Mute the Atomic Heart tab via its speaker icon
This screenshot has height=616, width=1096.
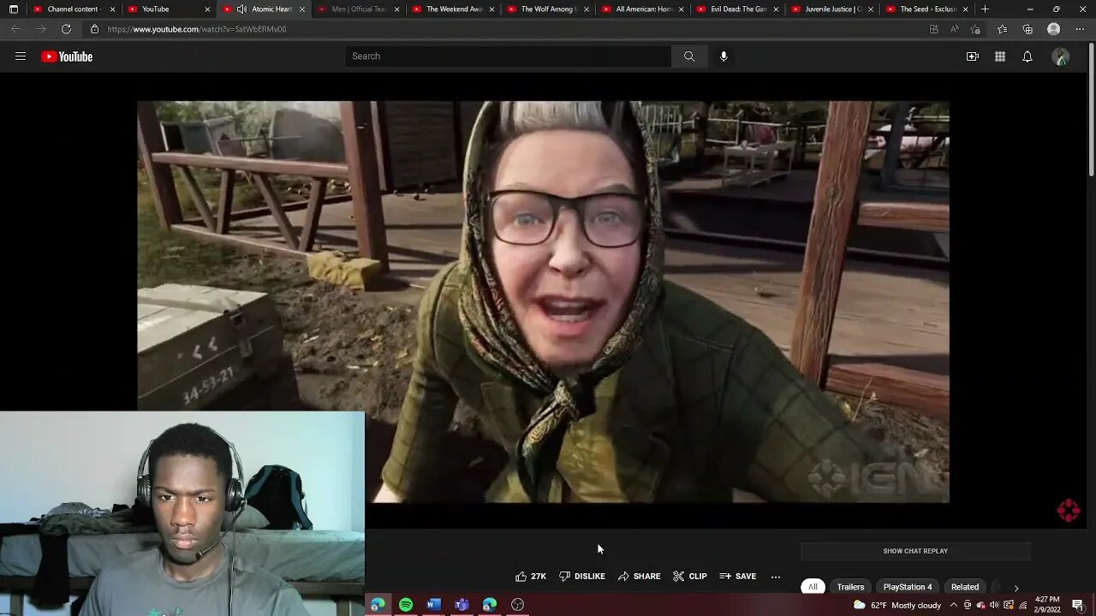point(241,9)
